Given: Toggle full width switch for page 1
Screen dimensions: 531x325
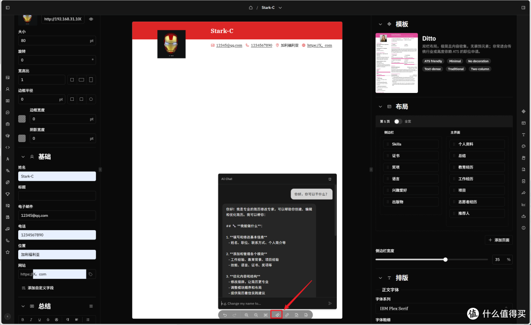Looking at the screenshot, I should [398, 121].
